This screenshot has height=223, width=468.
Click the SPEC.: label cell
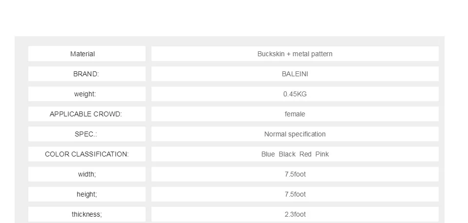click(87, 134)
